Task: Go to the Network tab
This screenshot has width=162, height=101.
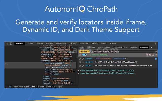Action: (50, 44)
